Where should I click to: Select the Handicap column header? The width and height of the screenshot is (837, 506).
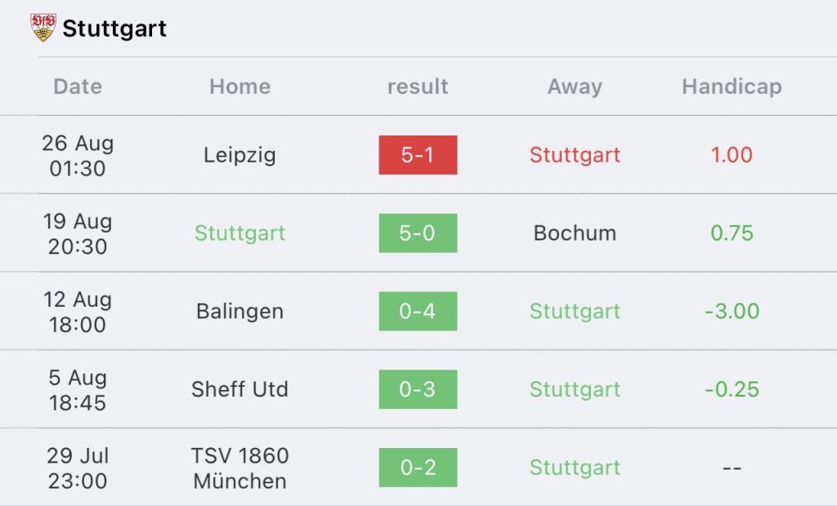[732, 87]
